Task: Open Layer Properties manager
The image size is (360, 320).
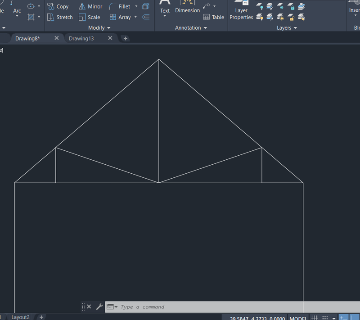Action: click(241, 11)
